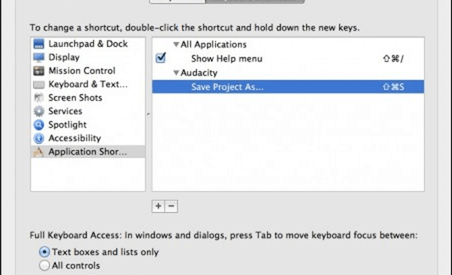Collapse the All Applications group

pyautogui.click(x=176, y=45)
